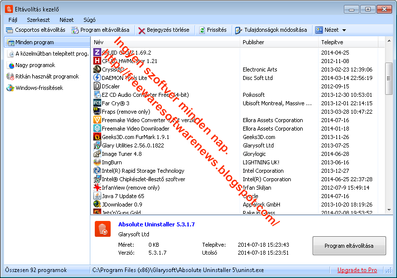The width and height of the screenshot is (397, 278).
Task: Click the green Frissítés refresh icon
Action: coord(202,30)
